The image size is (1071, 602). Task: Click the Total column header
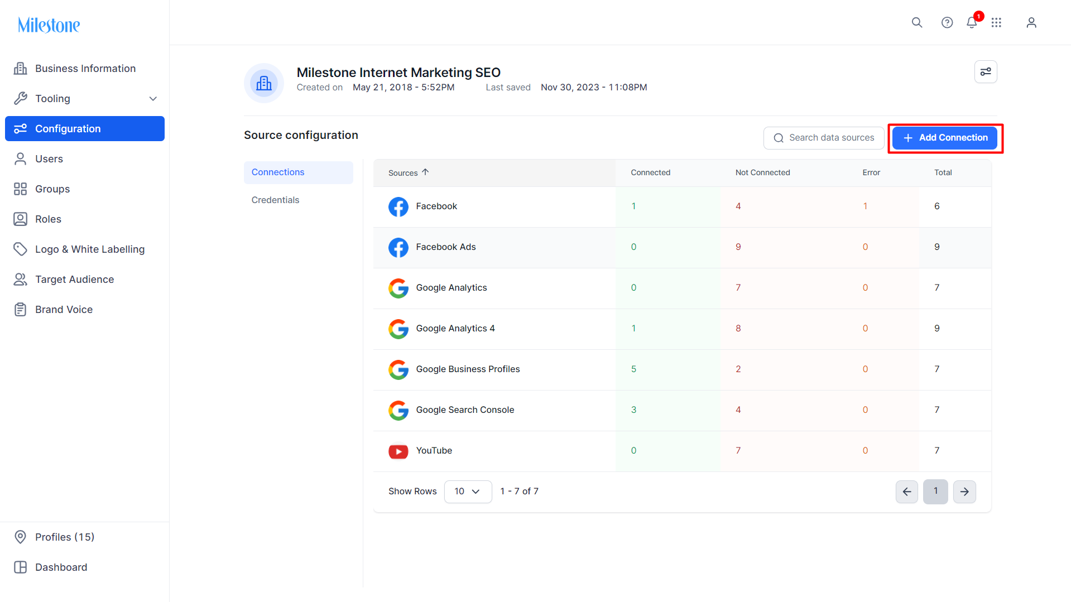pyautogui.click(x=943, y=173)
